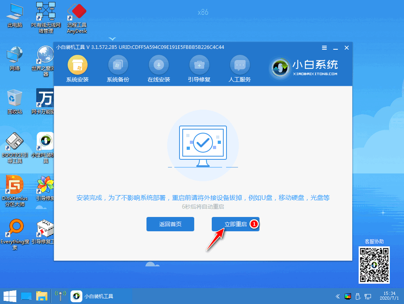Open the hamburger menu on the title bar

click(x=324, y=47)
